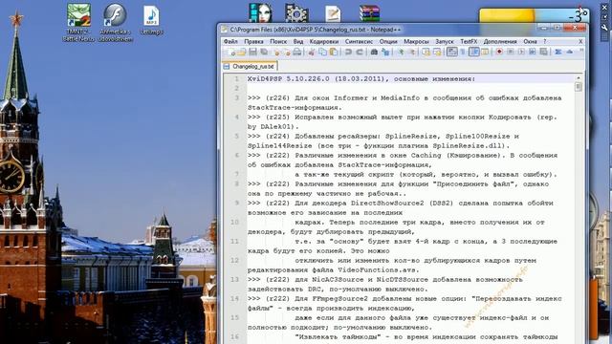612x344 pixels.
Task: Open the Окна menu
Action: point(530,41)
